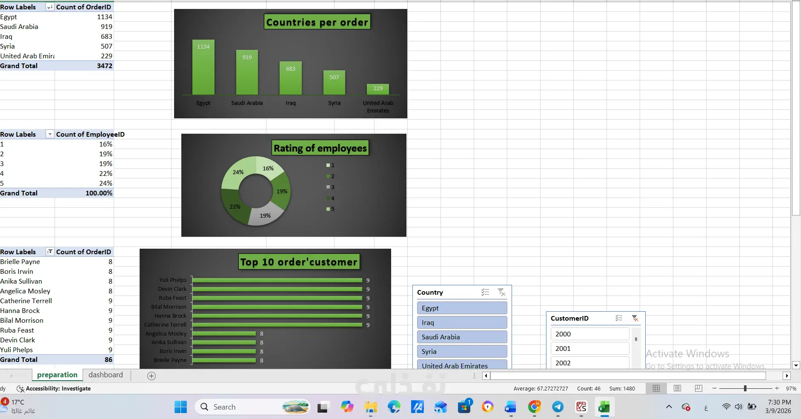Select the Egypt cell in the pivot table
This screenshot has height=419, width=801.
point(27,17)
